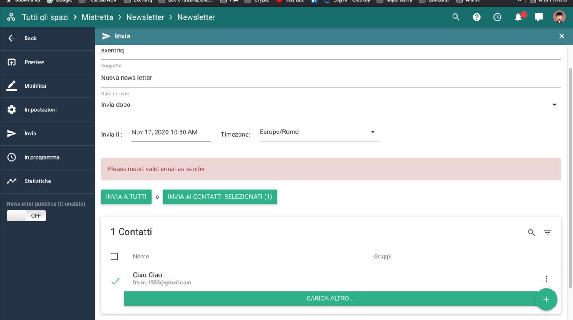
Task: Open the history clock icon in header
Action: (x=497, y=17)
